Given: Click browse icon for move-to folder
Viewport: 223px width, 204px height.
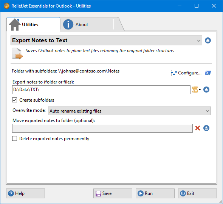Looking at the screenshot, I should pyautogui.click(x=206, y=128).
